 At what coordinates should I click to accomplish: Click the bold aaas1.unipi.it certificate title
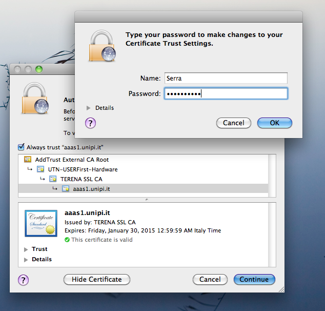pos(87,213)
